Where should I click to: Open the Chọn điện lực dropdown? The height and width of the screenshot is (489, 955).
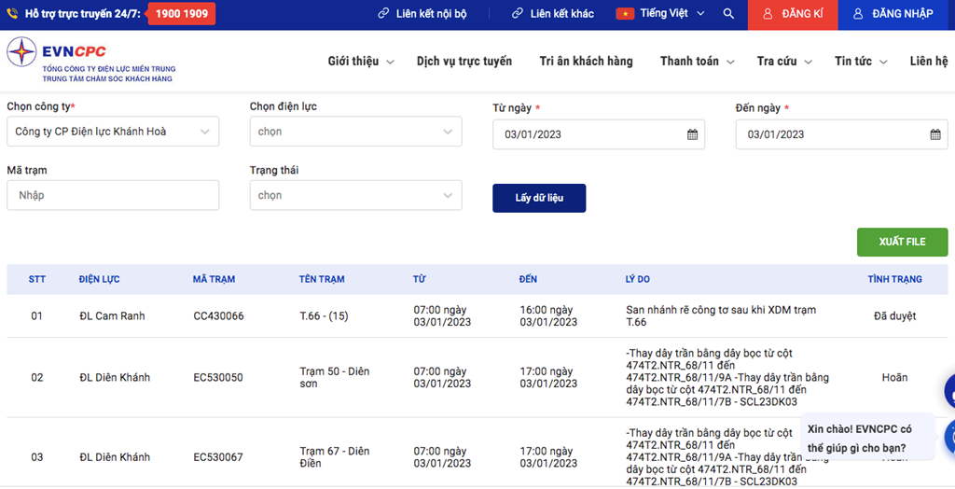[x=355, y=132]
